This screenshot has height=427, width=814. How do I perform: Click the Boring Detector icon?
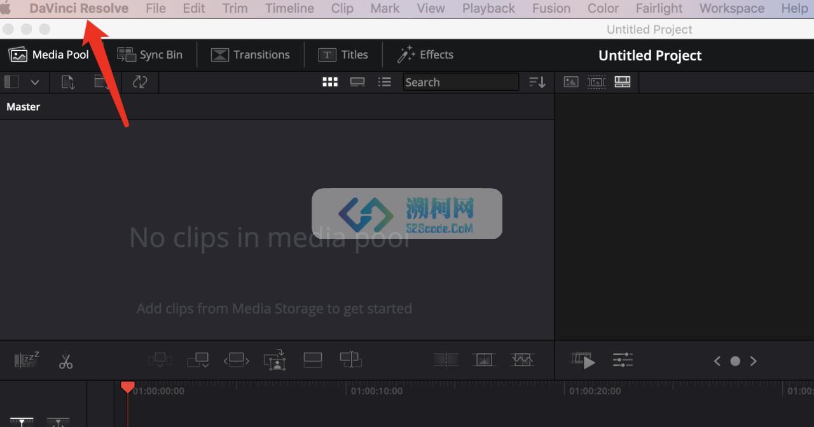click(x=27, y=360)
